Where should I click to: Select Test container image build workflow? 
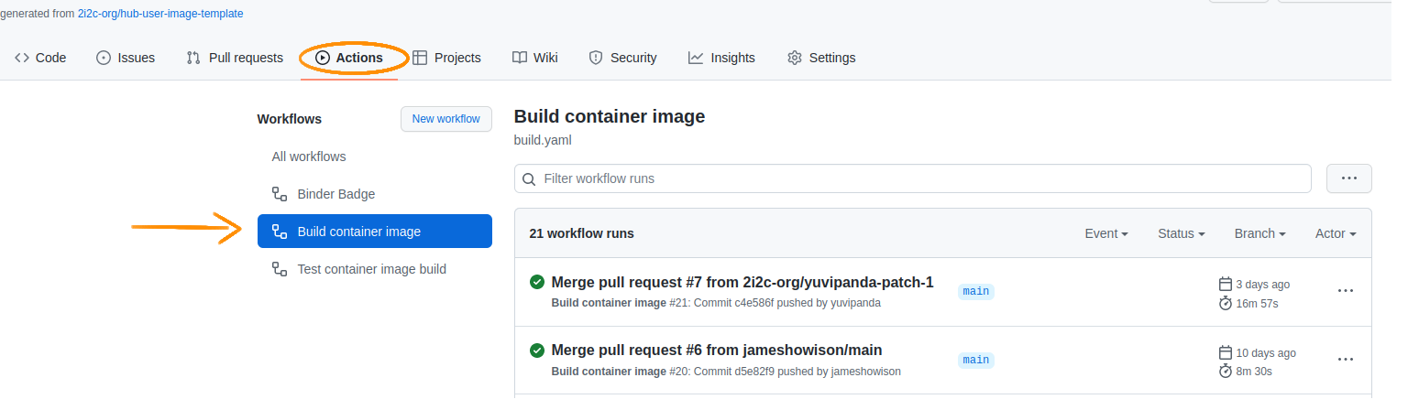[371, 269]
